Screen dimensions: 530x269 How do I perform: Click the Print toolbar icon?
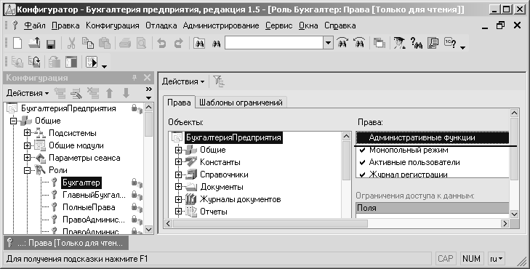pyautogui.click(x=125, y=43)
